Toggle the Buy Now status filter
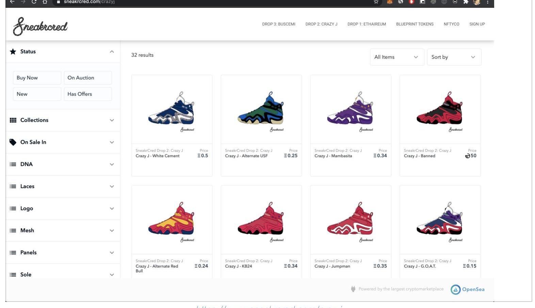This screenshot has height=308, width=535. 37,78
